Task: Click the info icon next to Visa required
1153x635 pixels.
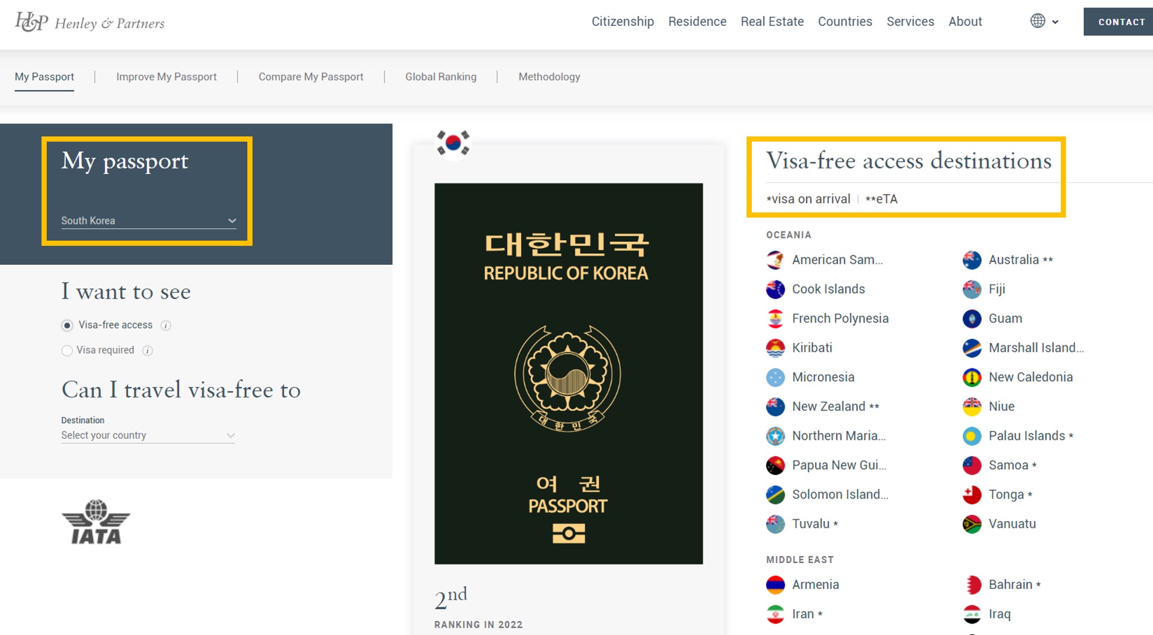Action: coord(148,350)
